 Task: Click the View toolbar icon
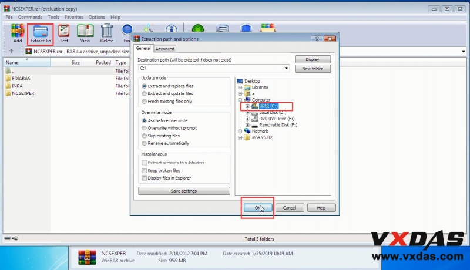[x=85, y=33]
